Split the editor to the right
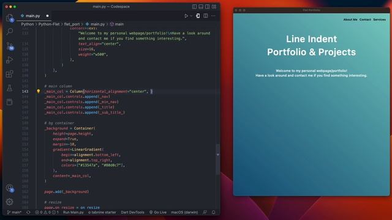This screenshot has height=220, width=392. pyautogui.click(x=206, y=16)
